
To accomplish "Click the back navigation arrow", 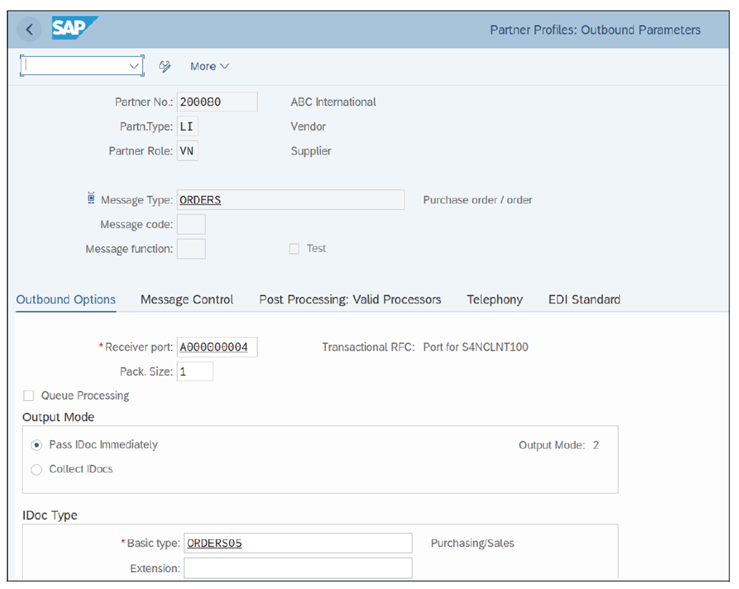I will [x=29, y=29].
